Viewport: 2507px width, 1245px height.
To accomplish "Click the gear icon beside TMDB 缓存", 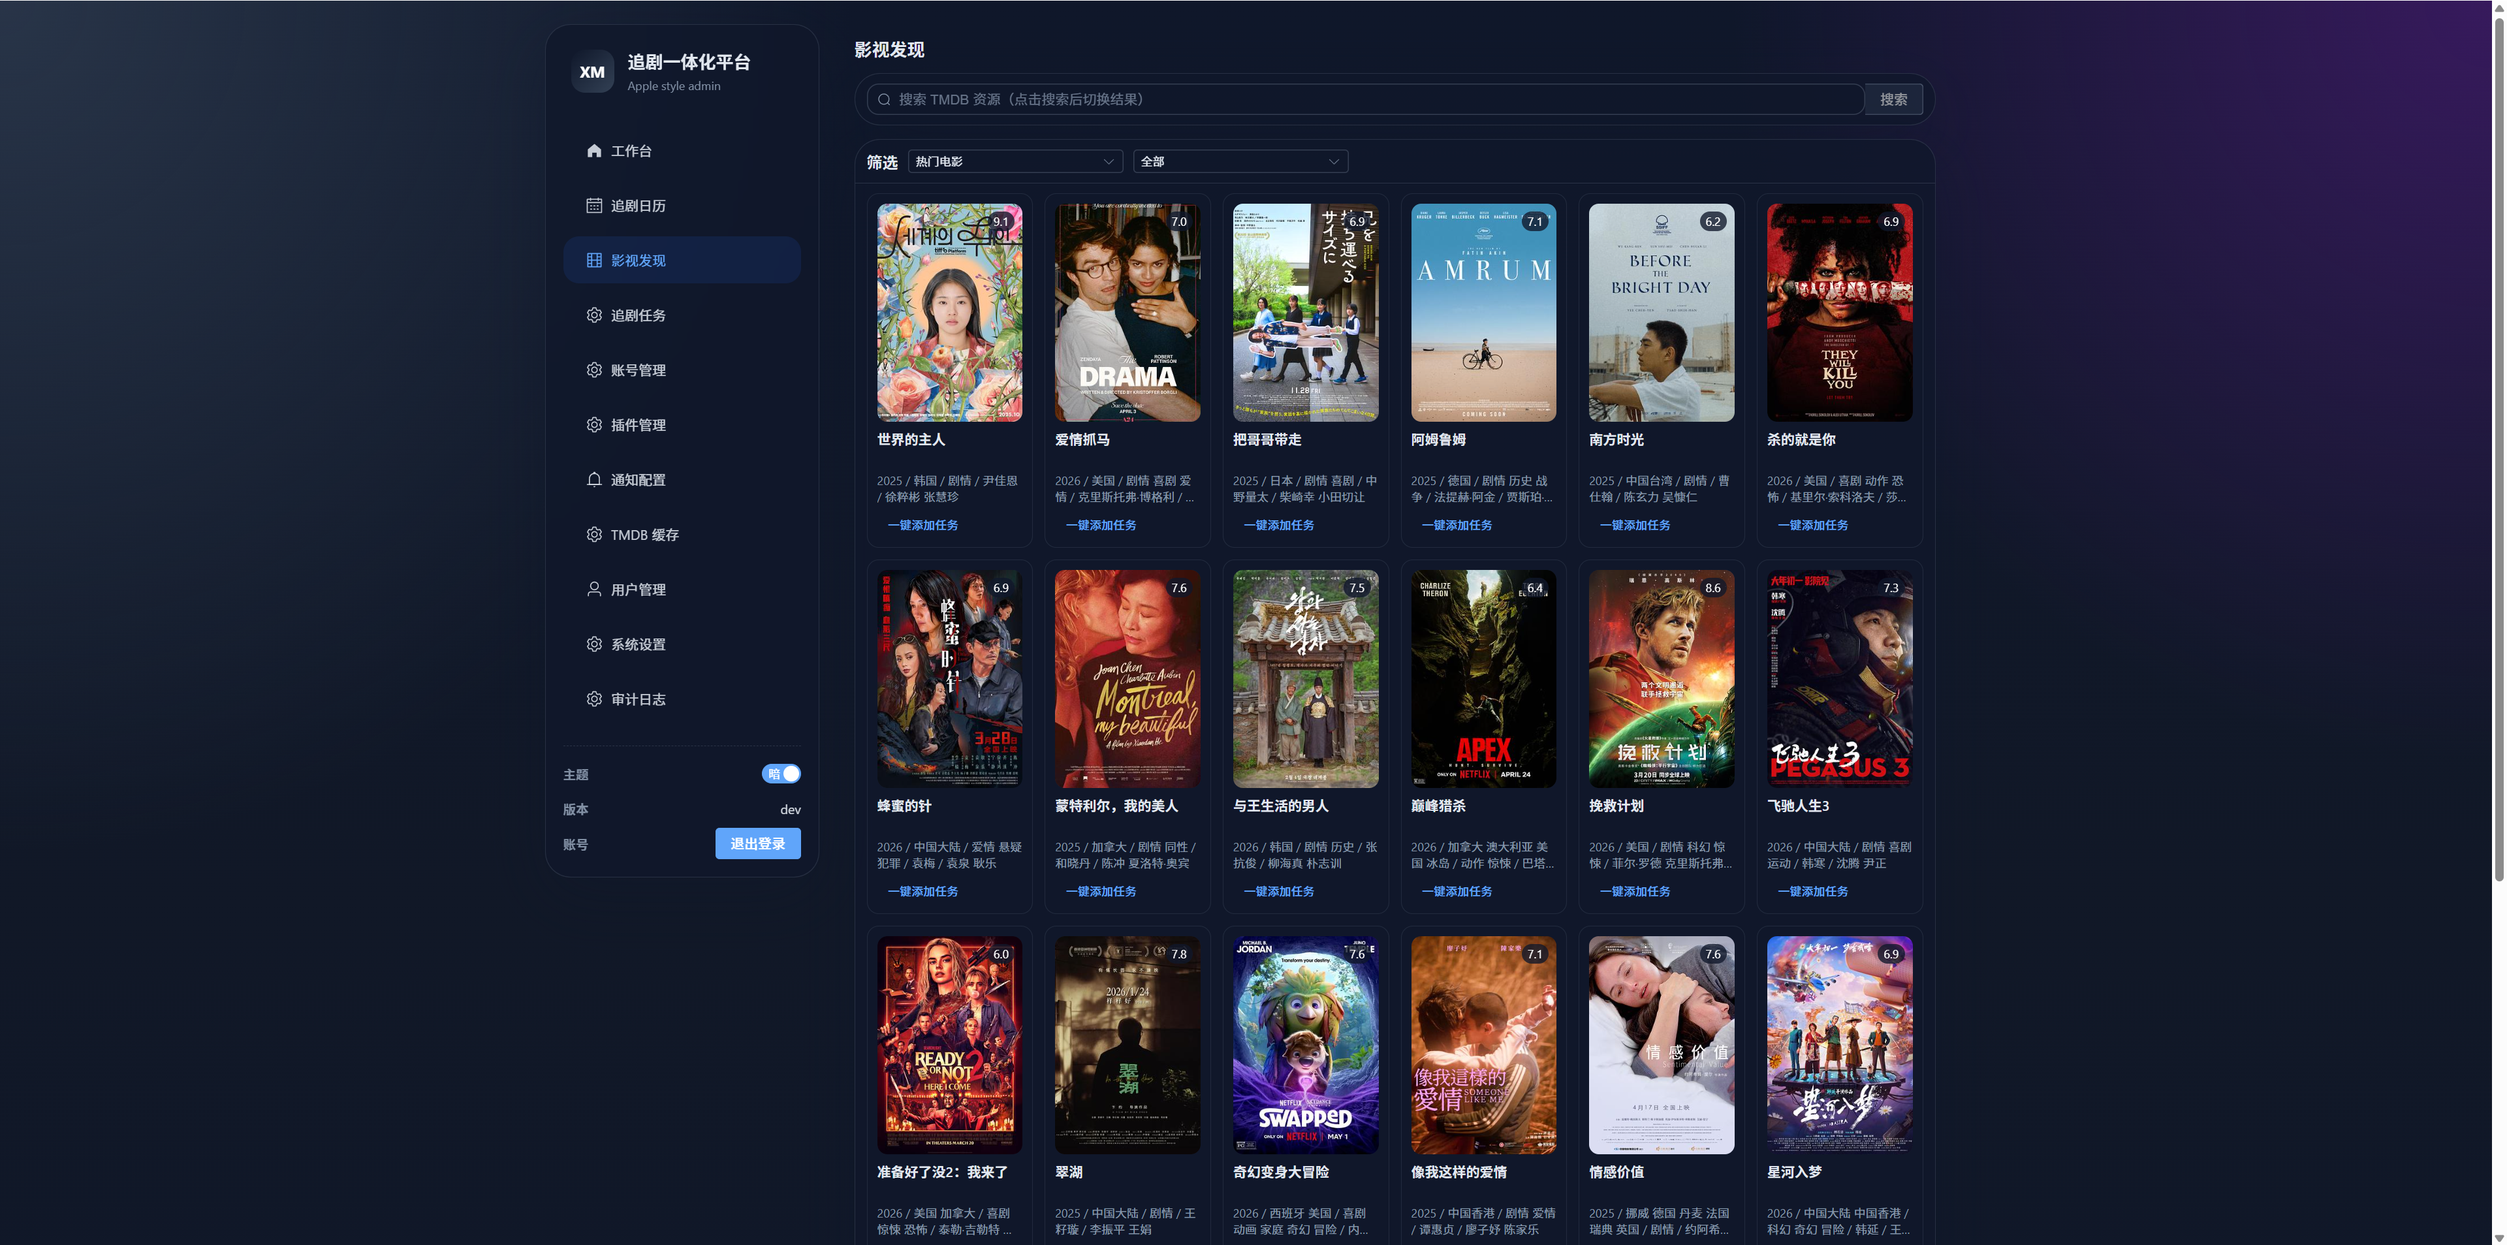I will click(593, 535).
